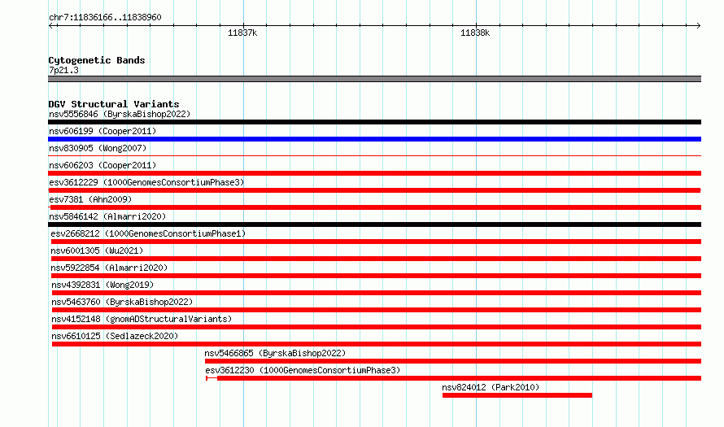Click the red nsv6610125 variant bar

coord(377,344)
